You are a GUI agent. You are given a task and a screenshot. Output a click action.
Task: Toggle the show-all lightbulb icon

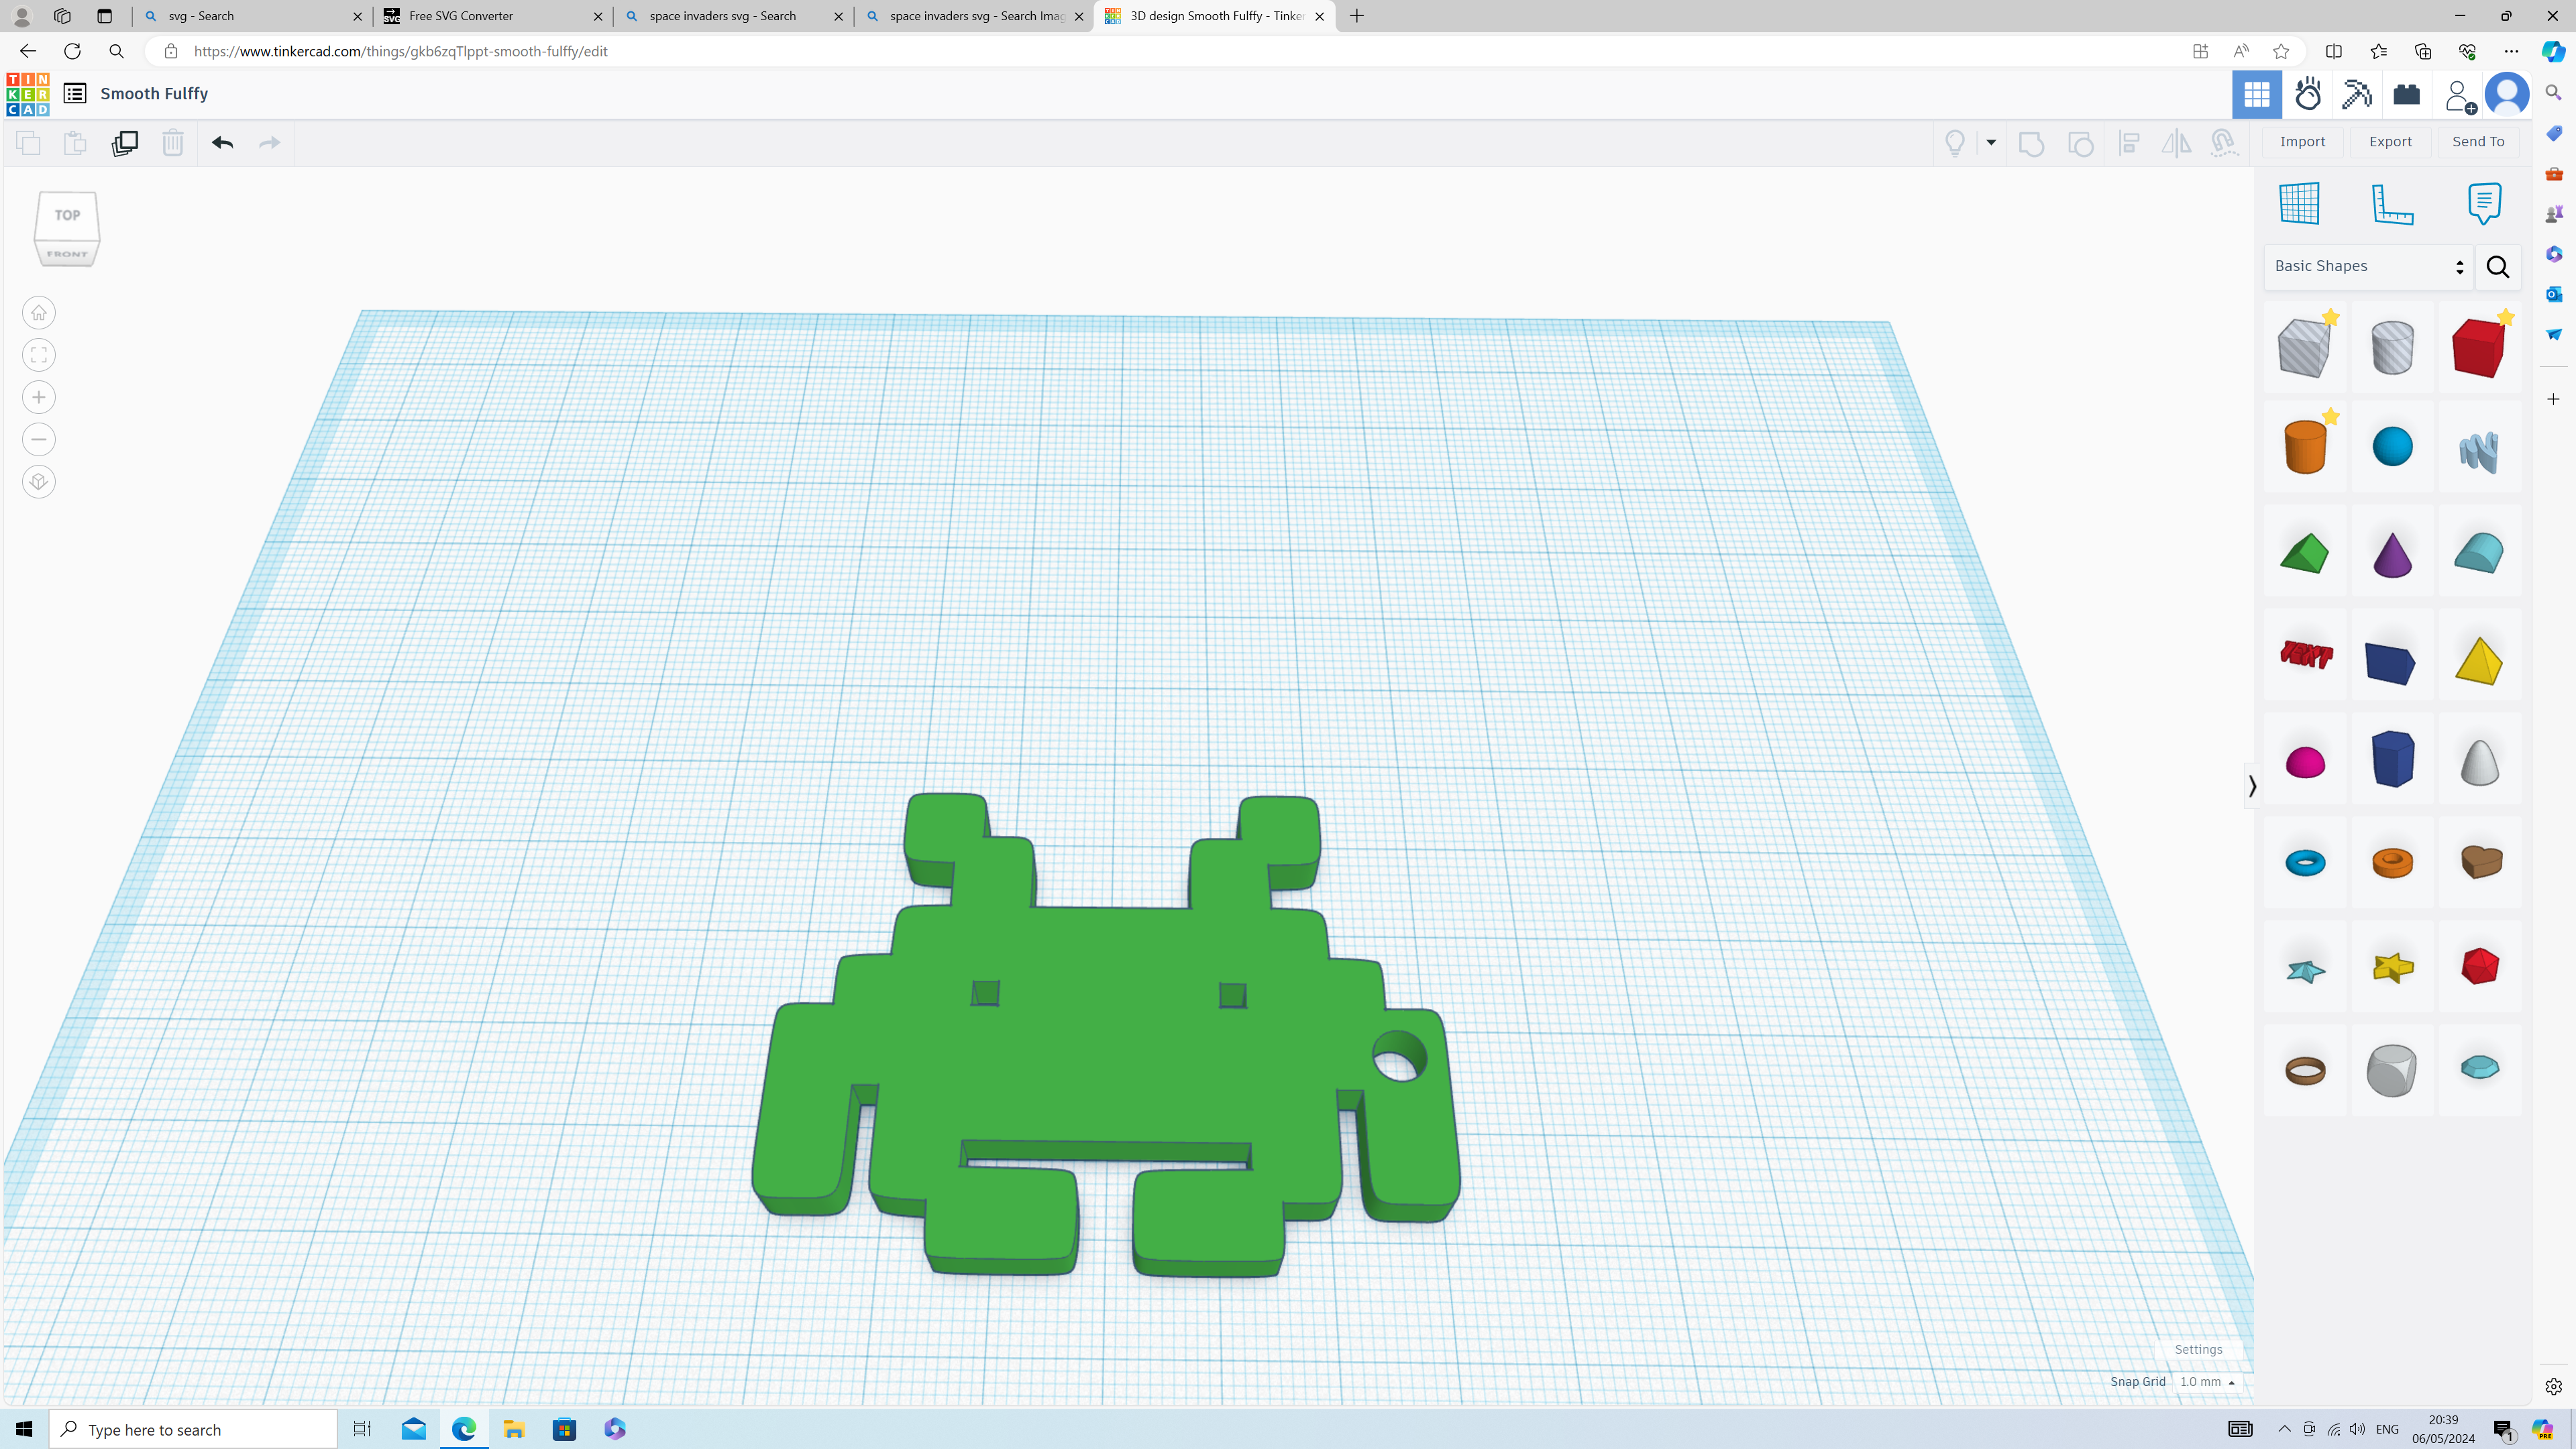1955,142
